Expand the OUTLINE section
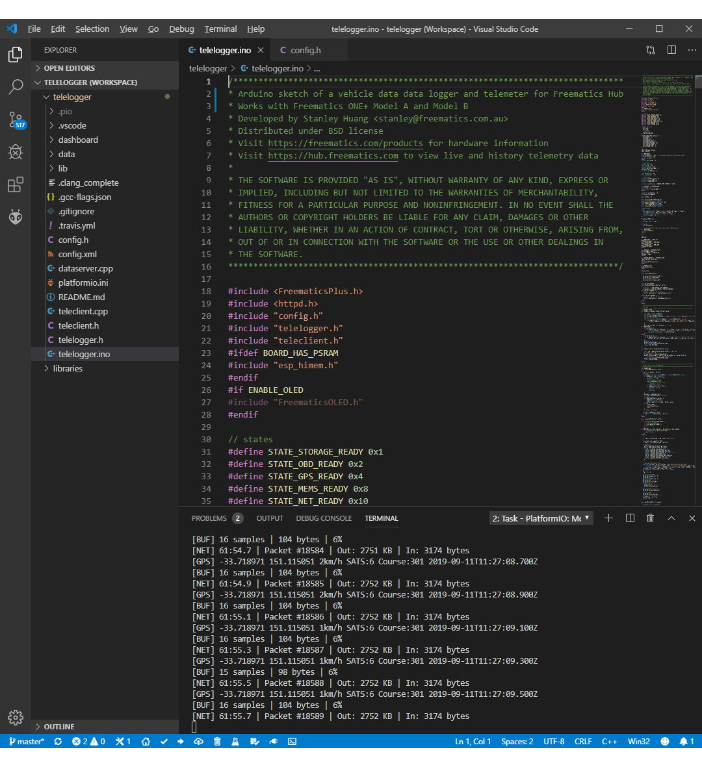This screenshot has width=702, height=767. 59,727
